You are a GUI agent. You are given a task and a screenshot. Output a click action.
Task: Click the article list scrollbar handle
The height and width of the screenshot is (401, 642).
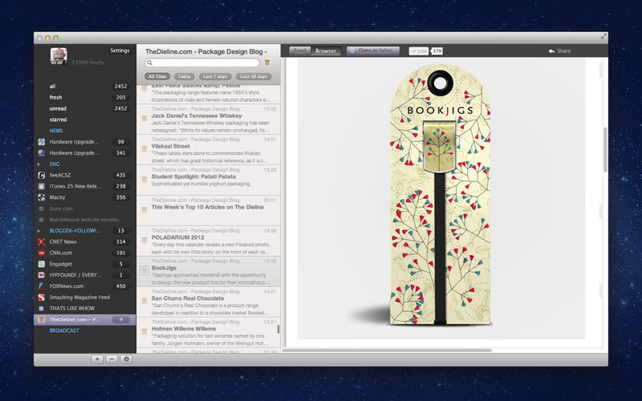pos(278,330)
